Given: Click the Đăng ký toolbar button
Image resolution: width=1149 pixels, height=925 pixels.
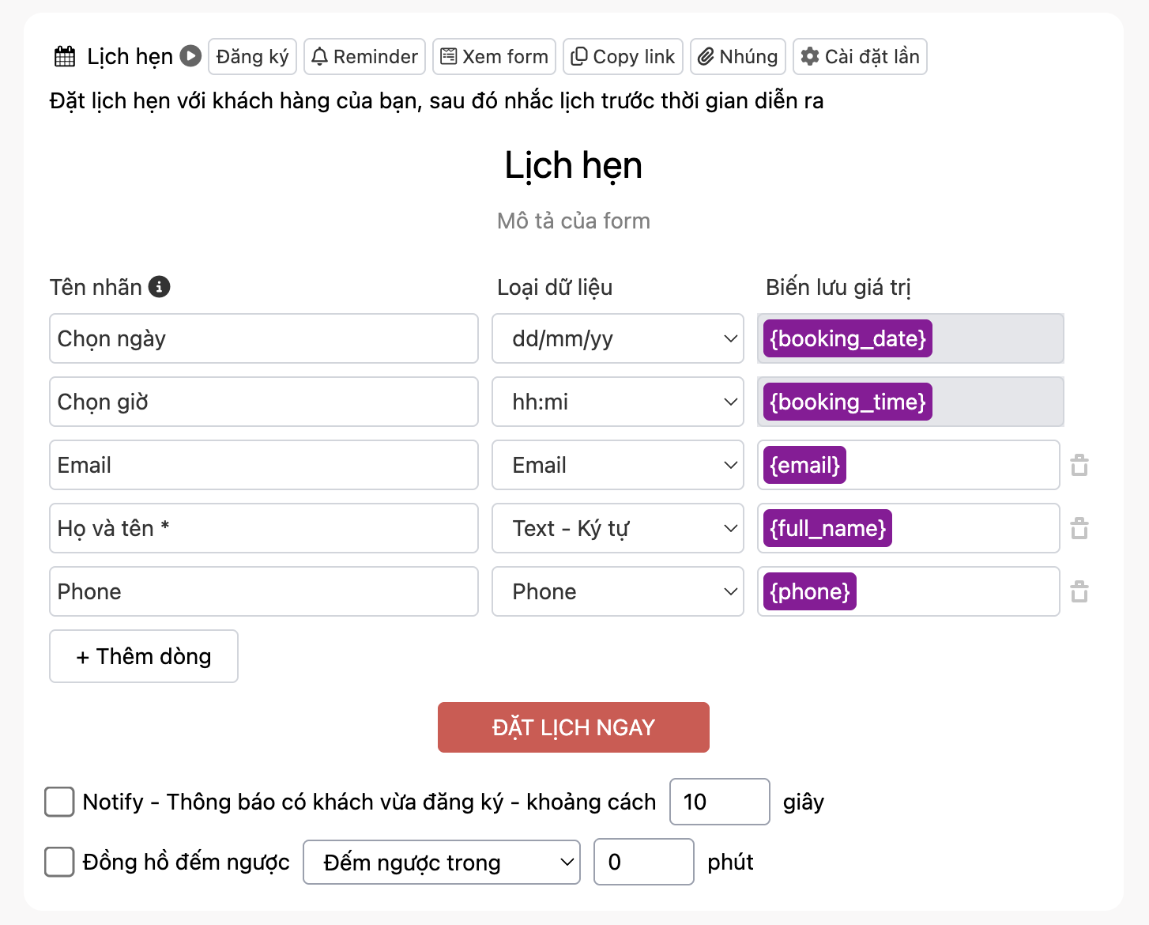Looking at the screenshot, I should 252,57.
